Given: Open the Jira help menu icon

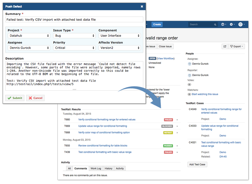Looking at the screenshot, I should (x=223, y=25).
